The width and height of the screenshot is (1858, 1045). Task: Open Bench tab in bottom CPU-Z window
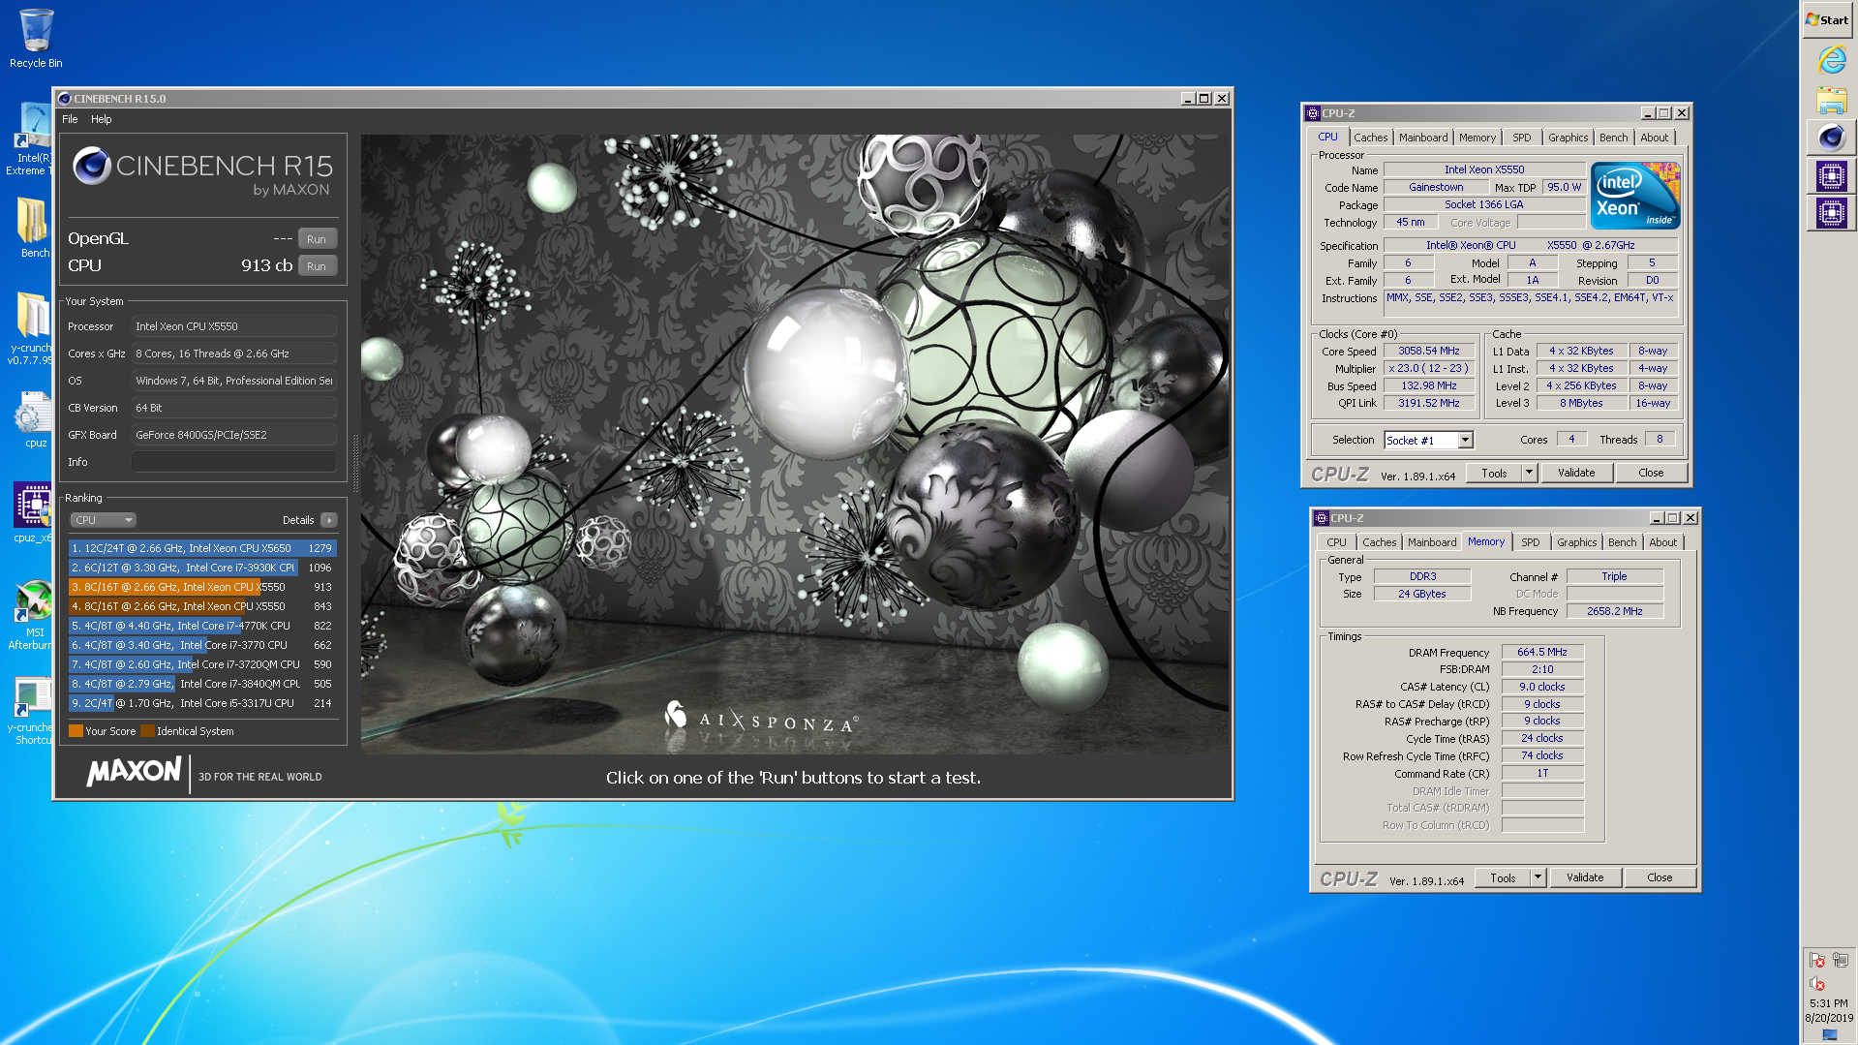click(x=1622, y=542)
